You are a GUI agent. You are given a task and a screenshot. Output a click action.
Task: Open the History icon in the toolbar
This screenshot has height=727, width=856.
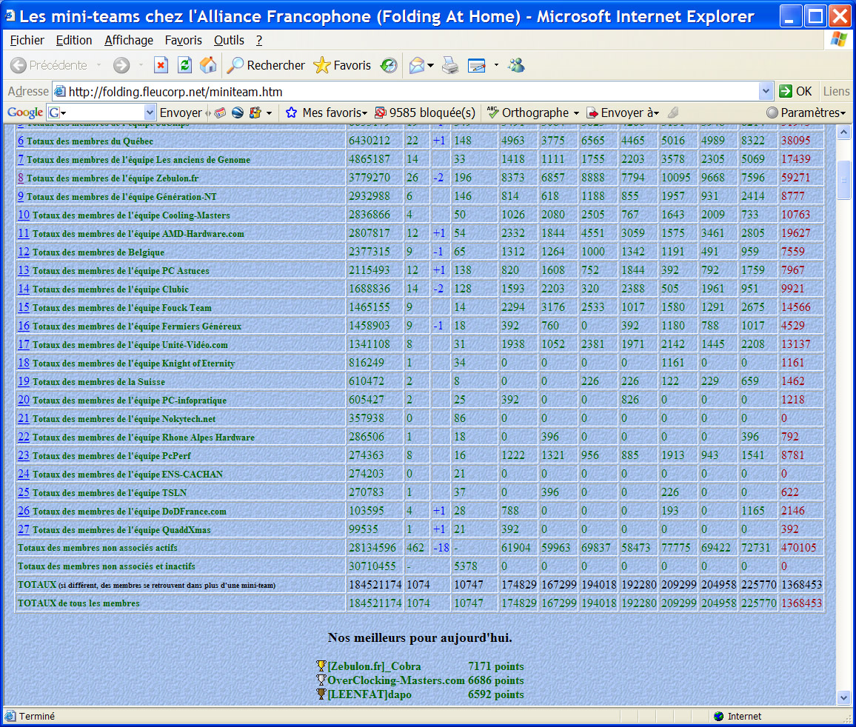[389, 65]
